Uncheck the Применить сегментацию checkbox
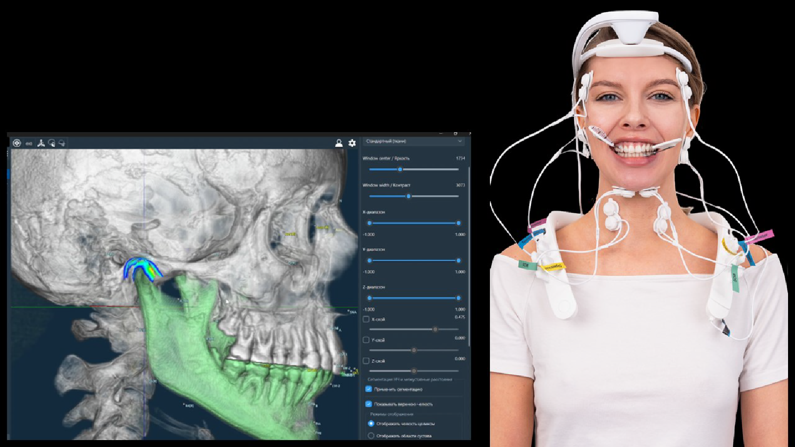795x447 pixels. (x=369, y=389)
